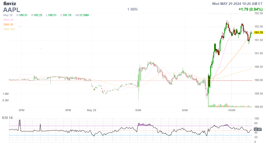
Task: Click the 189.00 price axis label
Action: (258, 107)
